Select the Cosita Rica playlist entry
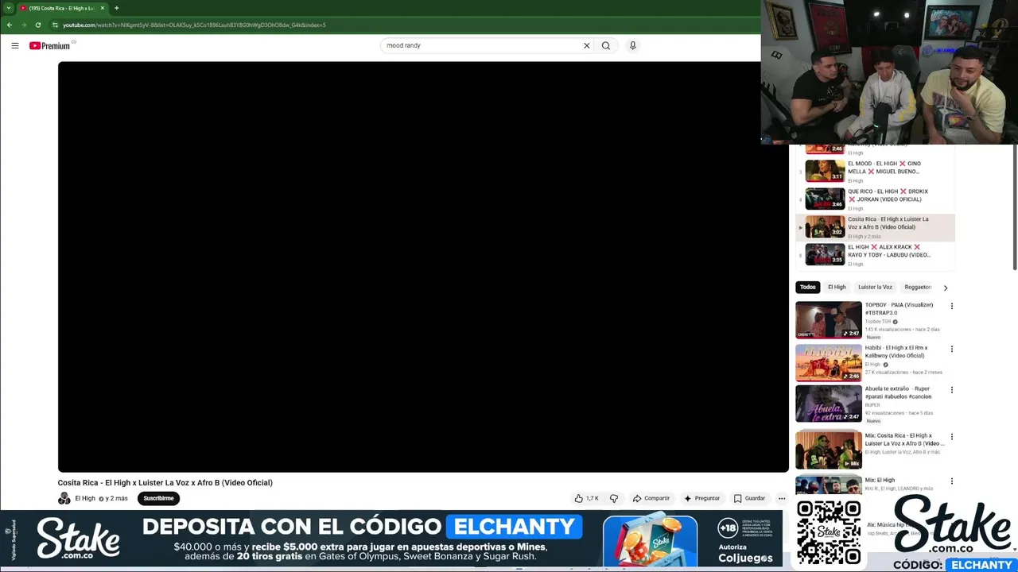Screen dimensions: 1018x572 [x=876, y=227]
